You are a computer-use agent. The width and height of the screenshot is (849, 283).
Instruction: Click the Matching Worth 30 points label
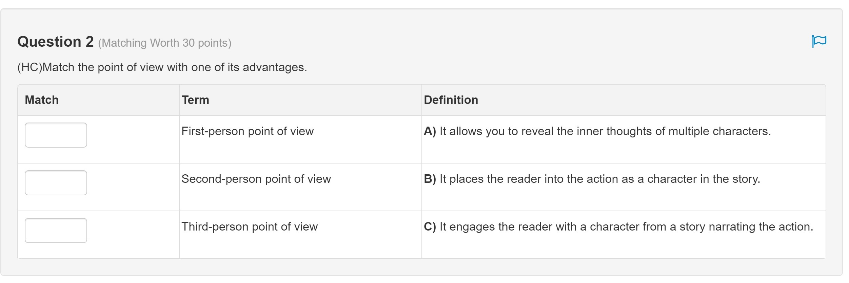[x=165, y=43]
